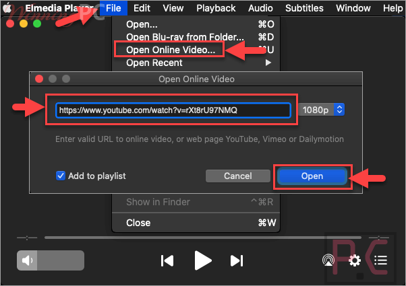The height and width of the screenshot is (286, 406).
Task: Open the File menu
Action: tap(113, 8)
